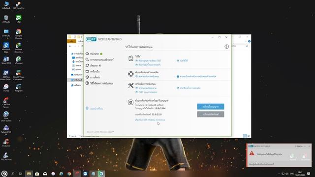Click the File Explorer search box

tap(240, 46)
